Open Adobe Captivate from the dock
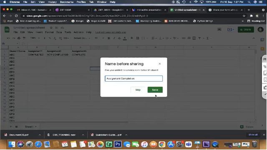Viewport: 267px width, 150px height. click(109, 144)
